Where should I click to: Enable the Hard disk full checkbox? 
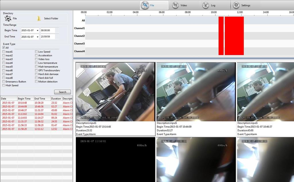coord(36,78)
